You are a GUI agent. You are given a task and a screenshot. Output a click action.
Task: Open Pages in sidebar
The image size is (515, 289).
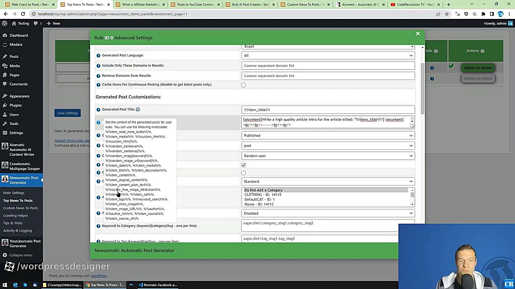14,75
